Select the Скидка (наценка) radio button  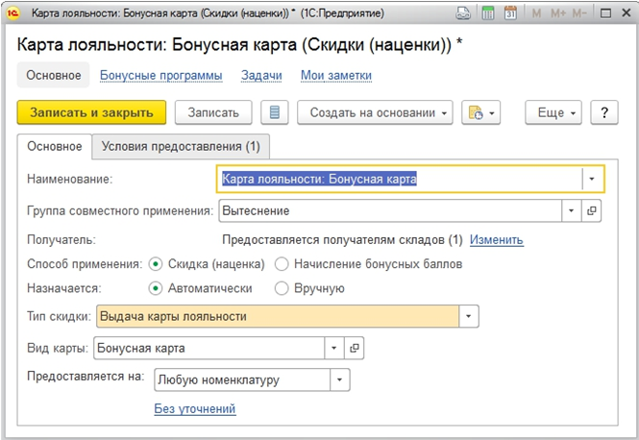click(156, 263)
